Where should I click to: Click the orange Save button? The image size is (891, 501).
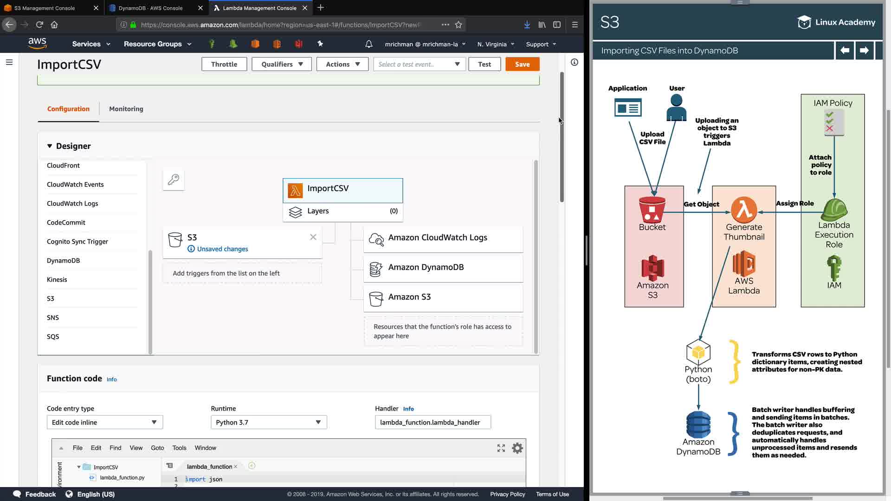tap(522, 64)
